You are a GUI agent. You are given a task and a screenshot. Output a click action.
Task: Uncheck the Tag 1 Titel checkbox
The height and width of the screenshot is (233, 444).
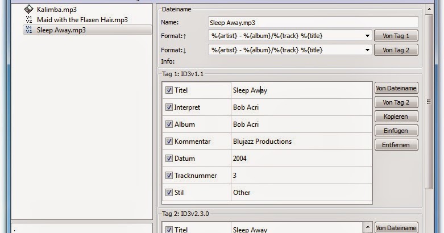(x=169, y=90)
